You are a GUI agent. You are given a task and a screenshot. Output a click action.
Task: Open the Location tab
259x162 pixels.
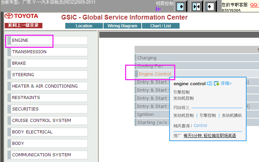pyautogui.click(x=84, y=26)
